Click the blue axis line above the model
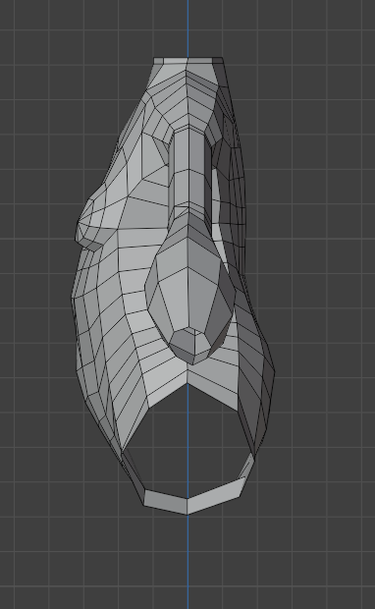 187,28
